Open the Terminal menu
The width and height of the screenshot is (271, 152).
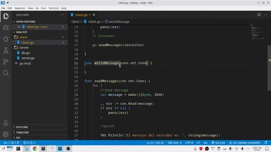pos(53,8)
